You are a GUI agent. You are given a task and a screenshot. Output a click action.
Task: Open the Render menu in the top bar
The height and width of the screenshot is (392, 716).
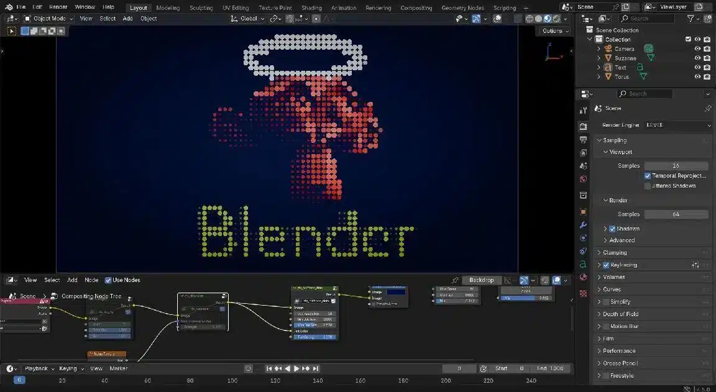pos(58,7)
